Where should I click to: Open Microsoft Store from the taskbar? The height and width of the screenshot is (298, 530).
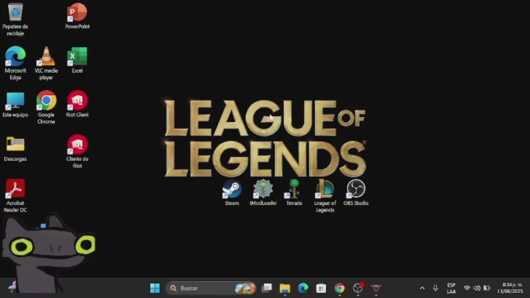pyautogui.click(x=321, y=288)
